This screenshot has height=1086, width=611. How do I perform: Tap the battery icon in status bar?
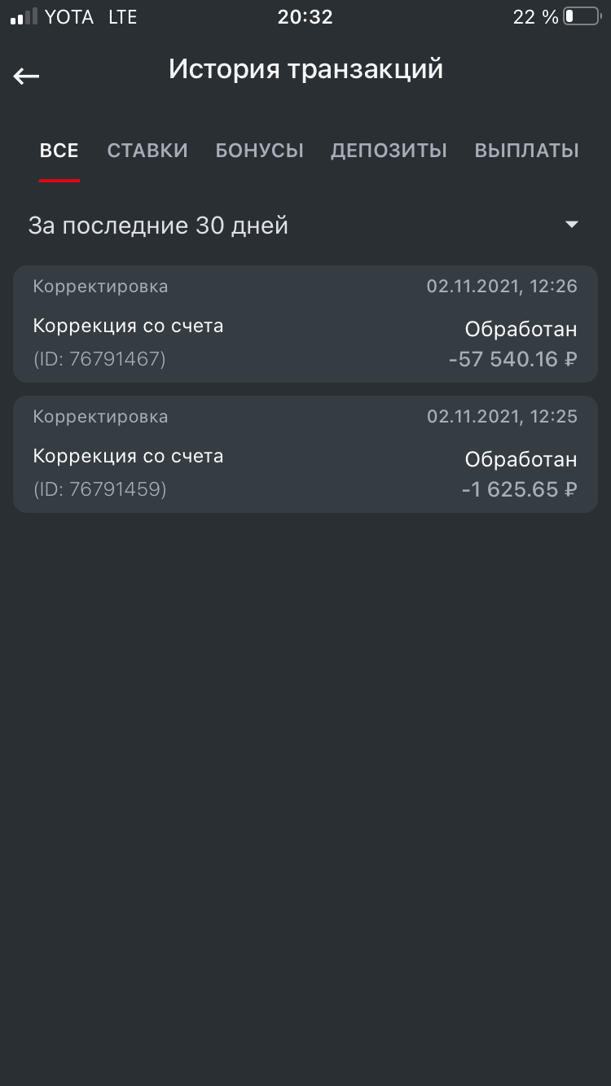pyautogui.click(x=581, y=16)
